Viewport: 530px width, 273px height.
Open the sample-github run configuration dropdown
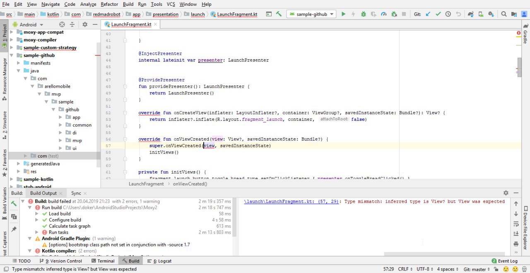312,14
